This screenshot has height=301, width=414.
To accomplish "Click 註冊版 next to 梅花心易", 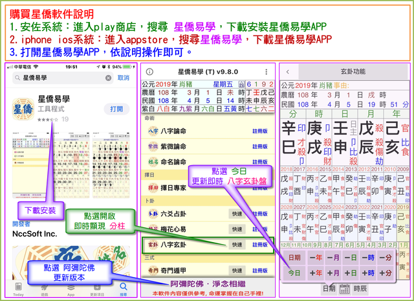I will coord(259,229).
